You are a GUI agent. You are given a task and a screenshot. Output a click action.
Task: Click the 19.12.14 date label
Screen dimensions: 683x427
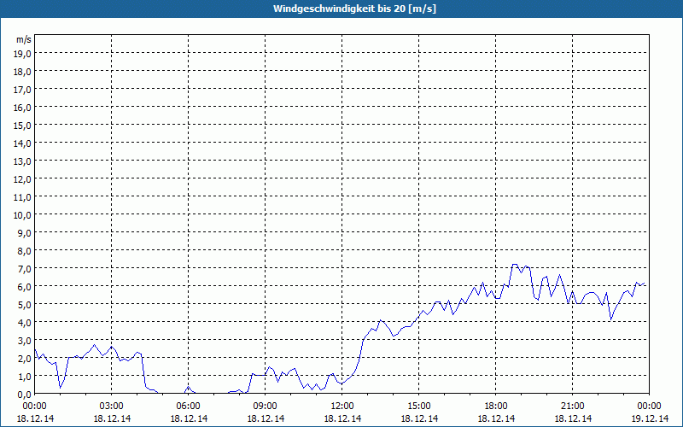coord(650,418)
